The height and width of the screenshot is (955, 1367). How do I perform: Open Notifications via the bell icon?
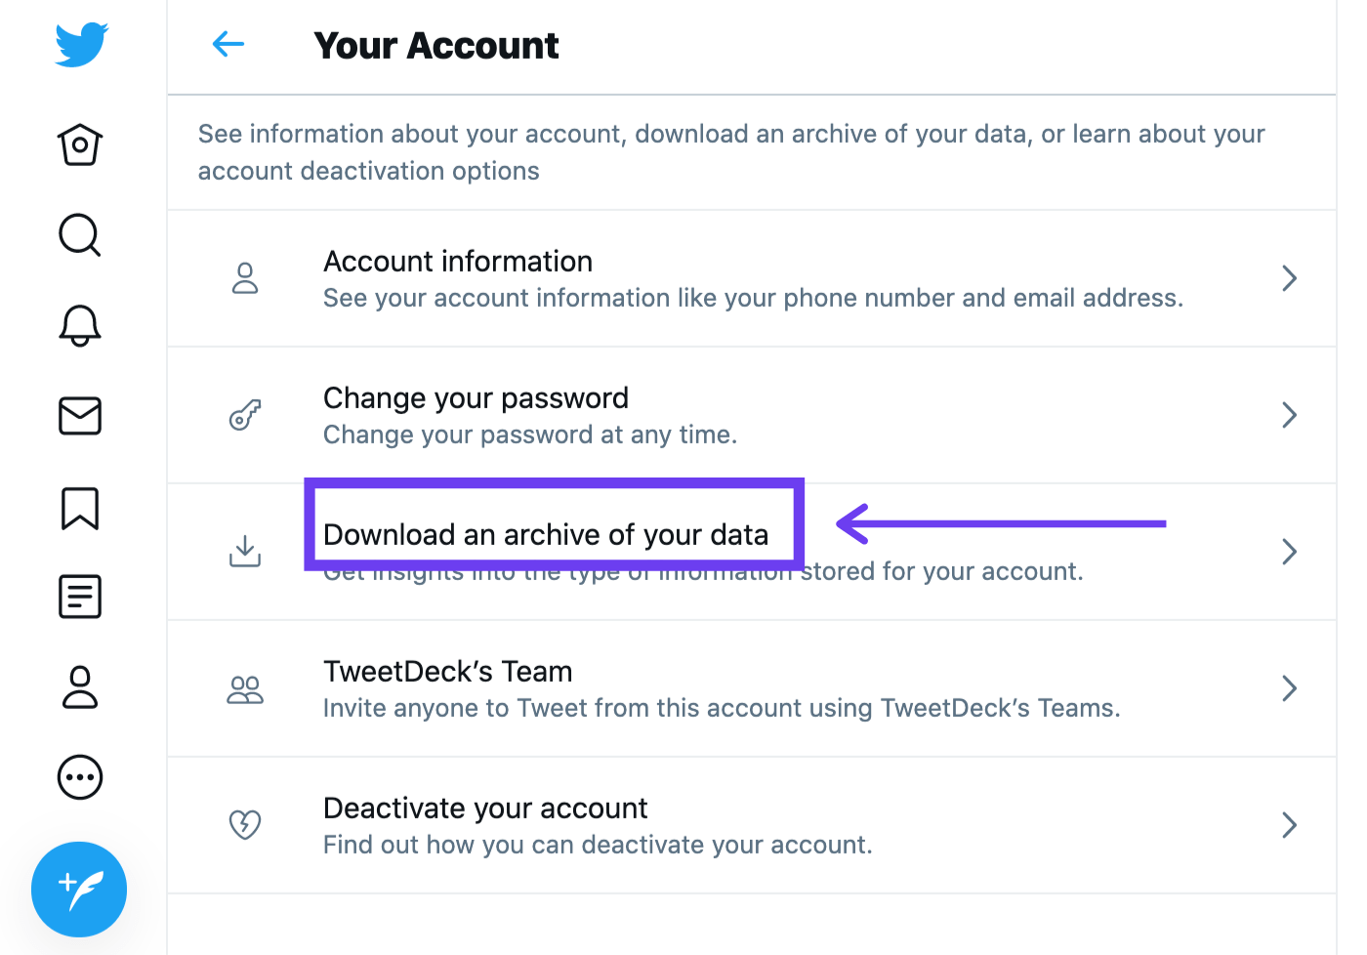[x=79, y=325]
